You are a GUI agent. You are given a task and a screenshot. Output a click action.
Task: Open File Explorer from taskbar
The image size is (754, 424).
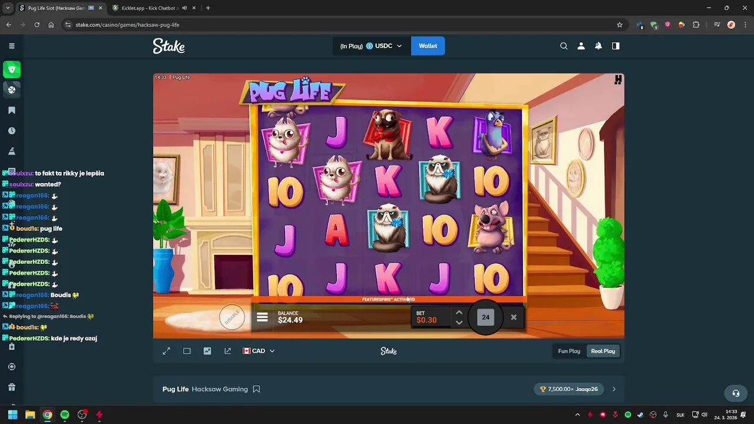coord(30,415)
